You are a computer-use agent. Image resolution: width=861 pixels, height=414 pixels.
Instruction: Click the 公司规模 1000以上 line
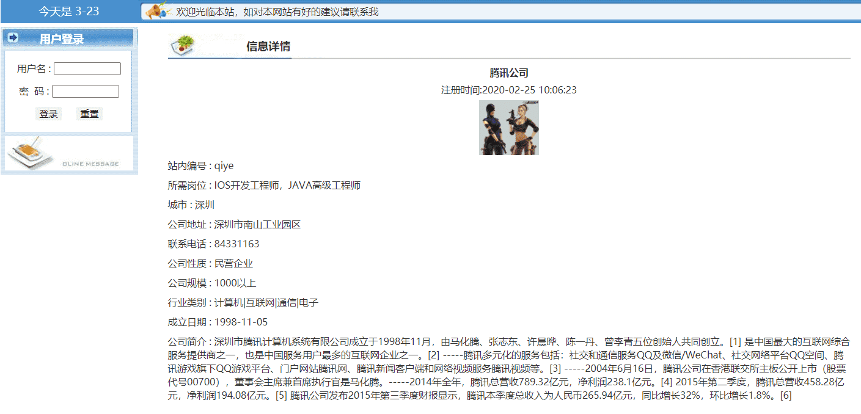click(212, 283)
